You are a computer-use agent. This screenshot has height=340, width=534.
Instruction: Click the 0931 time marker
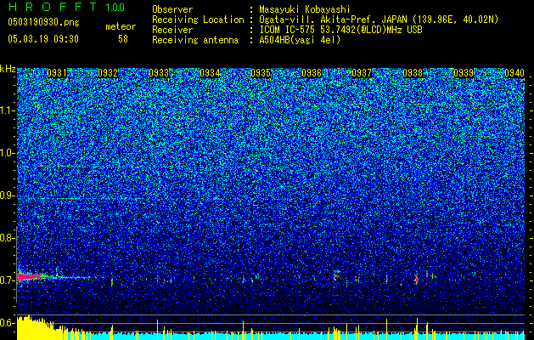click(57, 73)
